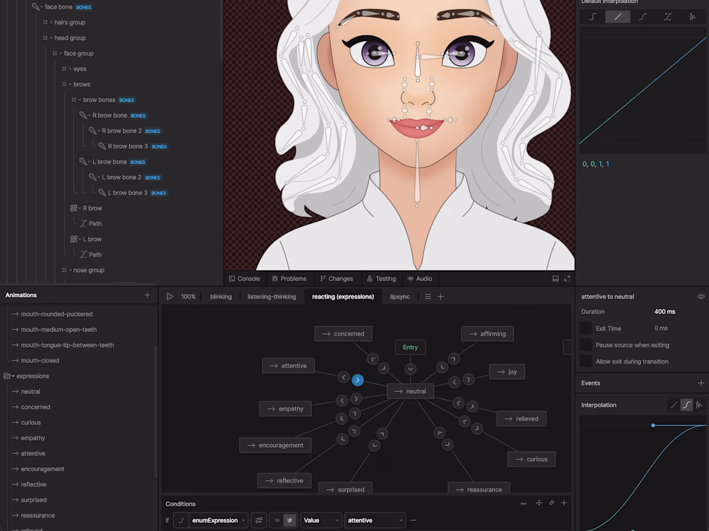This screenshot has height=531, width=709.
Task: Select the blue highlighted transition arrow
Action: coord(358,380)
